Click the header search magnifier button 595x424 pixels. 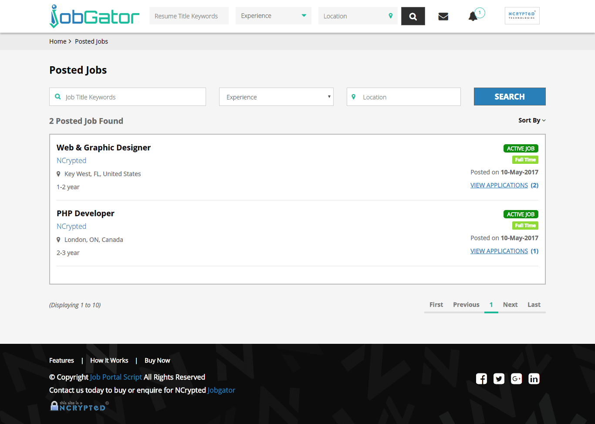tap(413, 16)
